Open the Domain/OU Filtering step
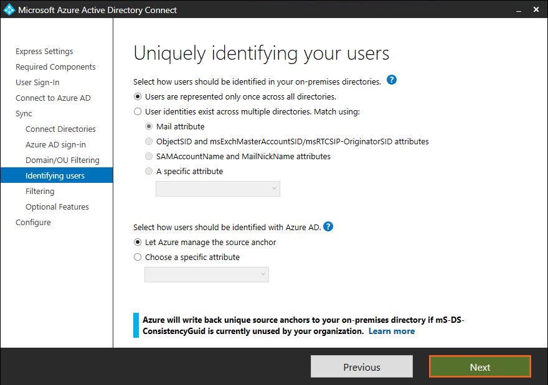 tap(62, 160)
